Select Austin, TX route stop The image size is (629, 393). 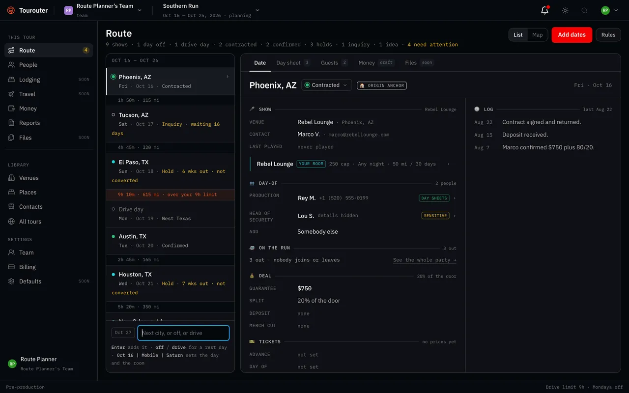tap(170, 241)
